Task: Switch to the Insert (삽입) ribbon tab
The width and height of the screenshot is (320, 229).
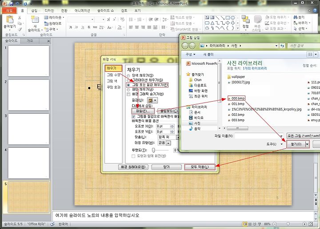Action: [34, 11]
